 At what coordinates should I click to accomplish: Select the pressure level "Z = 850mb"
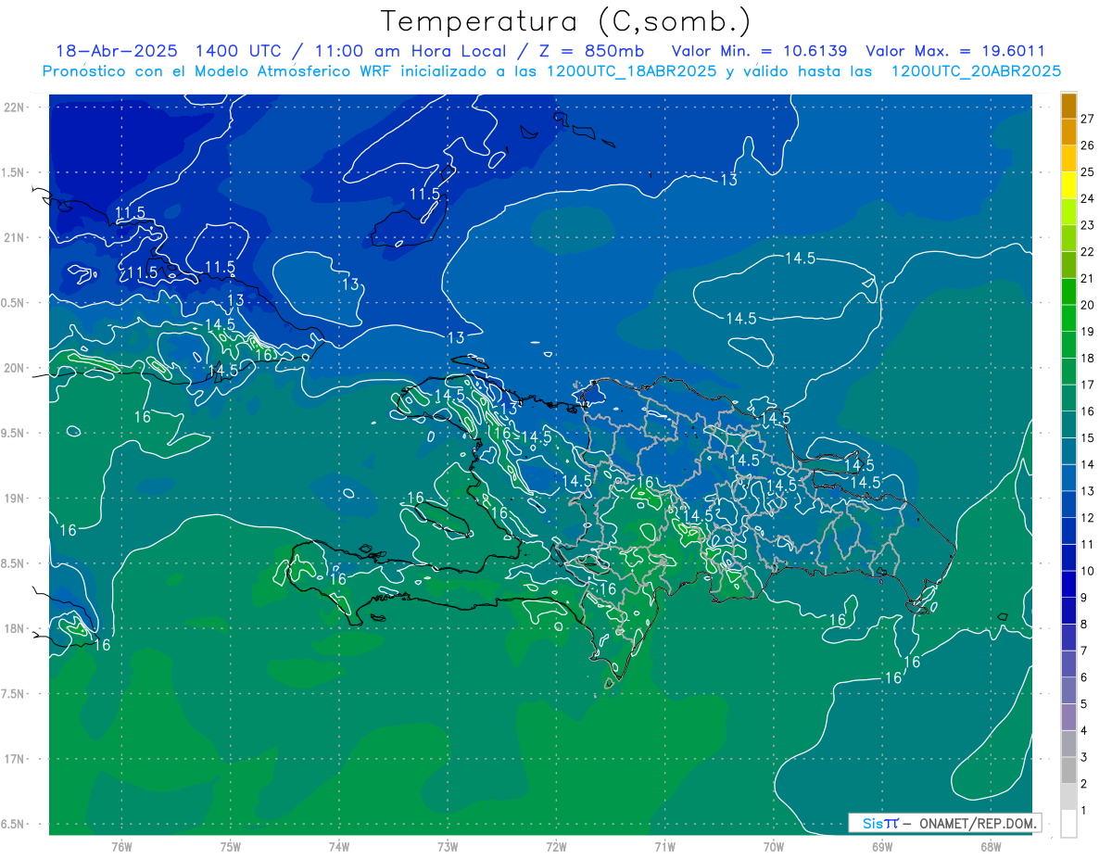click(590, 51)
